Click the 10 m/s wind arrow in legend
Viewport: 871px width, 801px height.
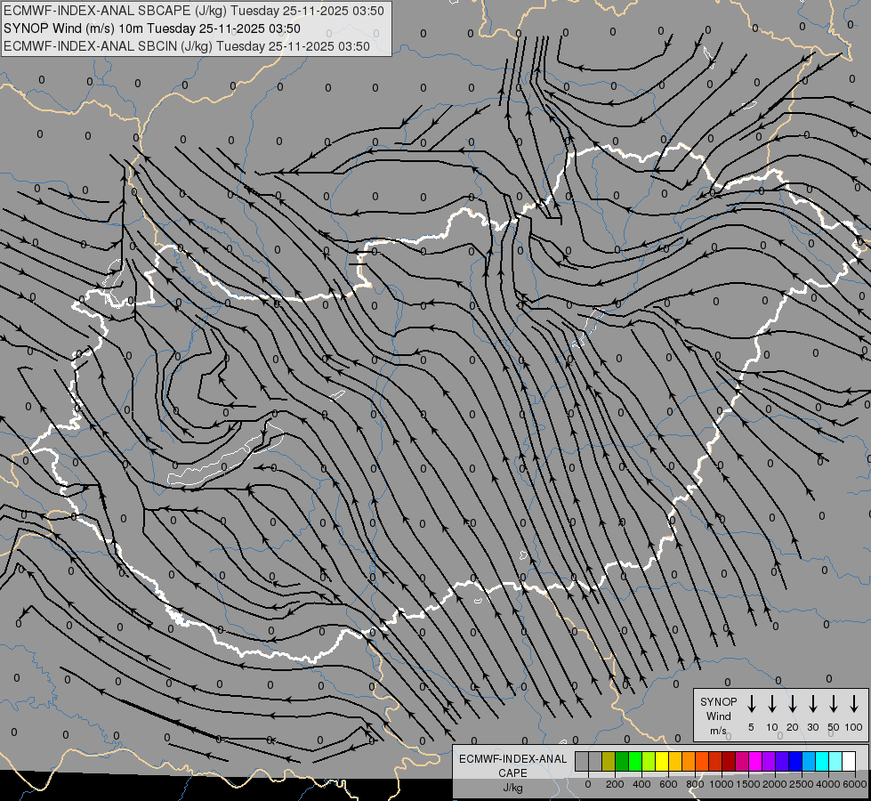(x=772, y=704)
